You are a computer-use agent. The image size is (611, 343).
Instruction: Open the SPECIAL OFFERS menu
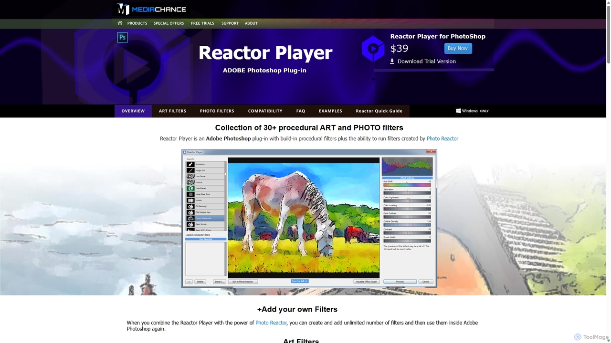[169, 23]
